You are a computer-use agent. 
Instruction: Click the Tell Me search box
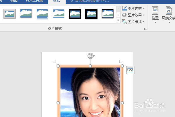(x=90, y=1)
